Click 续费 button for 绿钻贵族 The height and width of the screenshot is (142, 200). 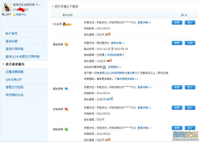(x=177, y=128)
